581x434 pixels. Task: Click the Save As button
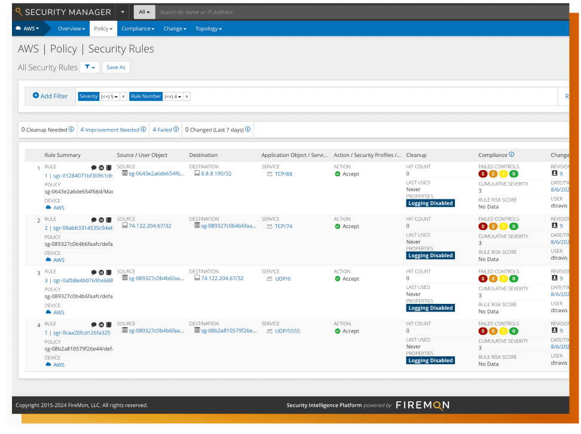tap(116, 67)
